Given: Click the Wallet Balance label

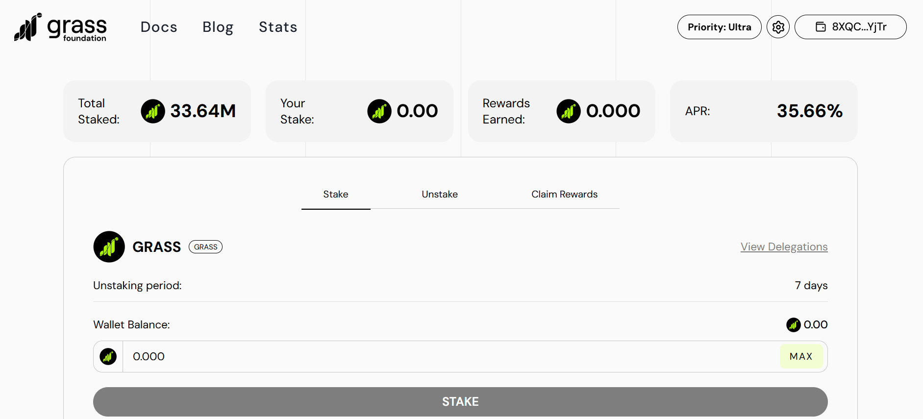Looking at the screenshot, I should 131,324.
